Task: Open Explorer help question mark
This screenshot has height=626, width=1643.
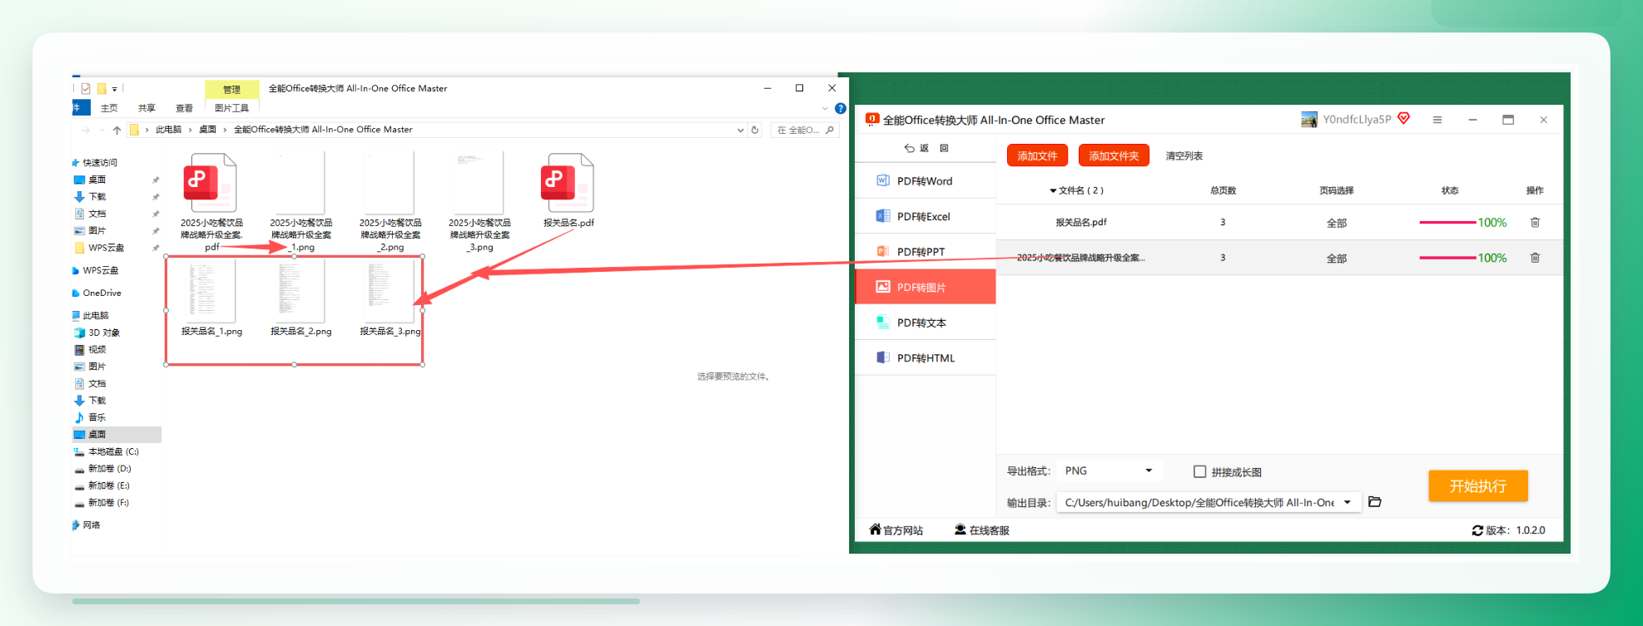Action: 841,108
